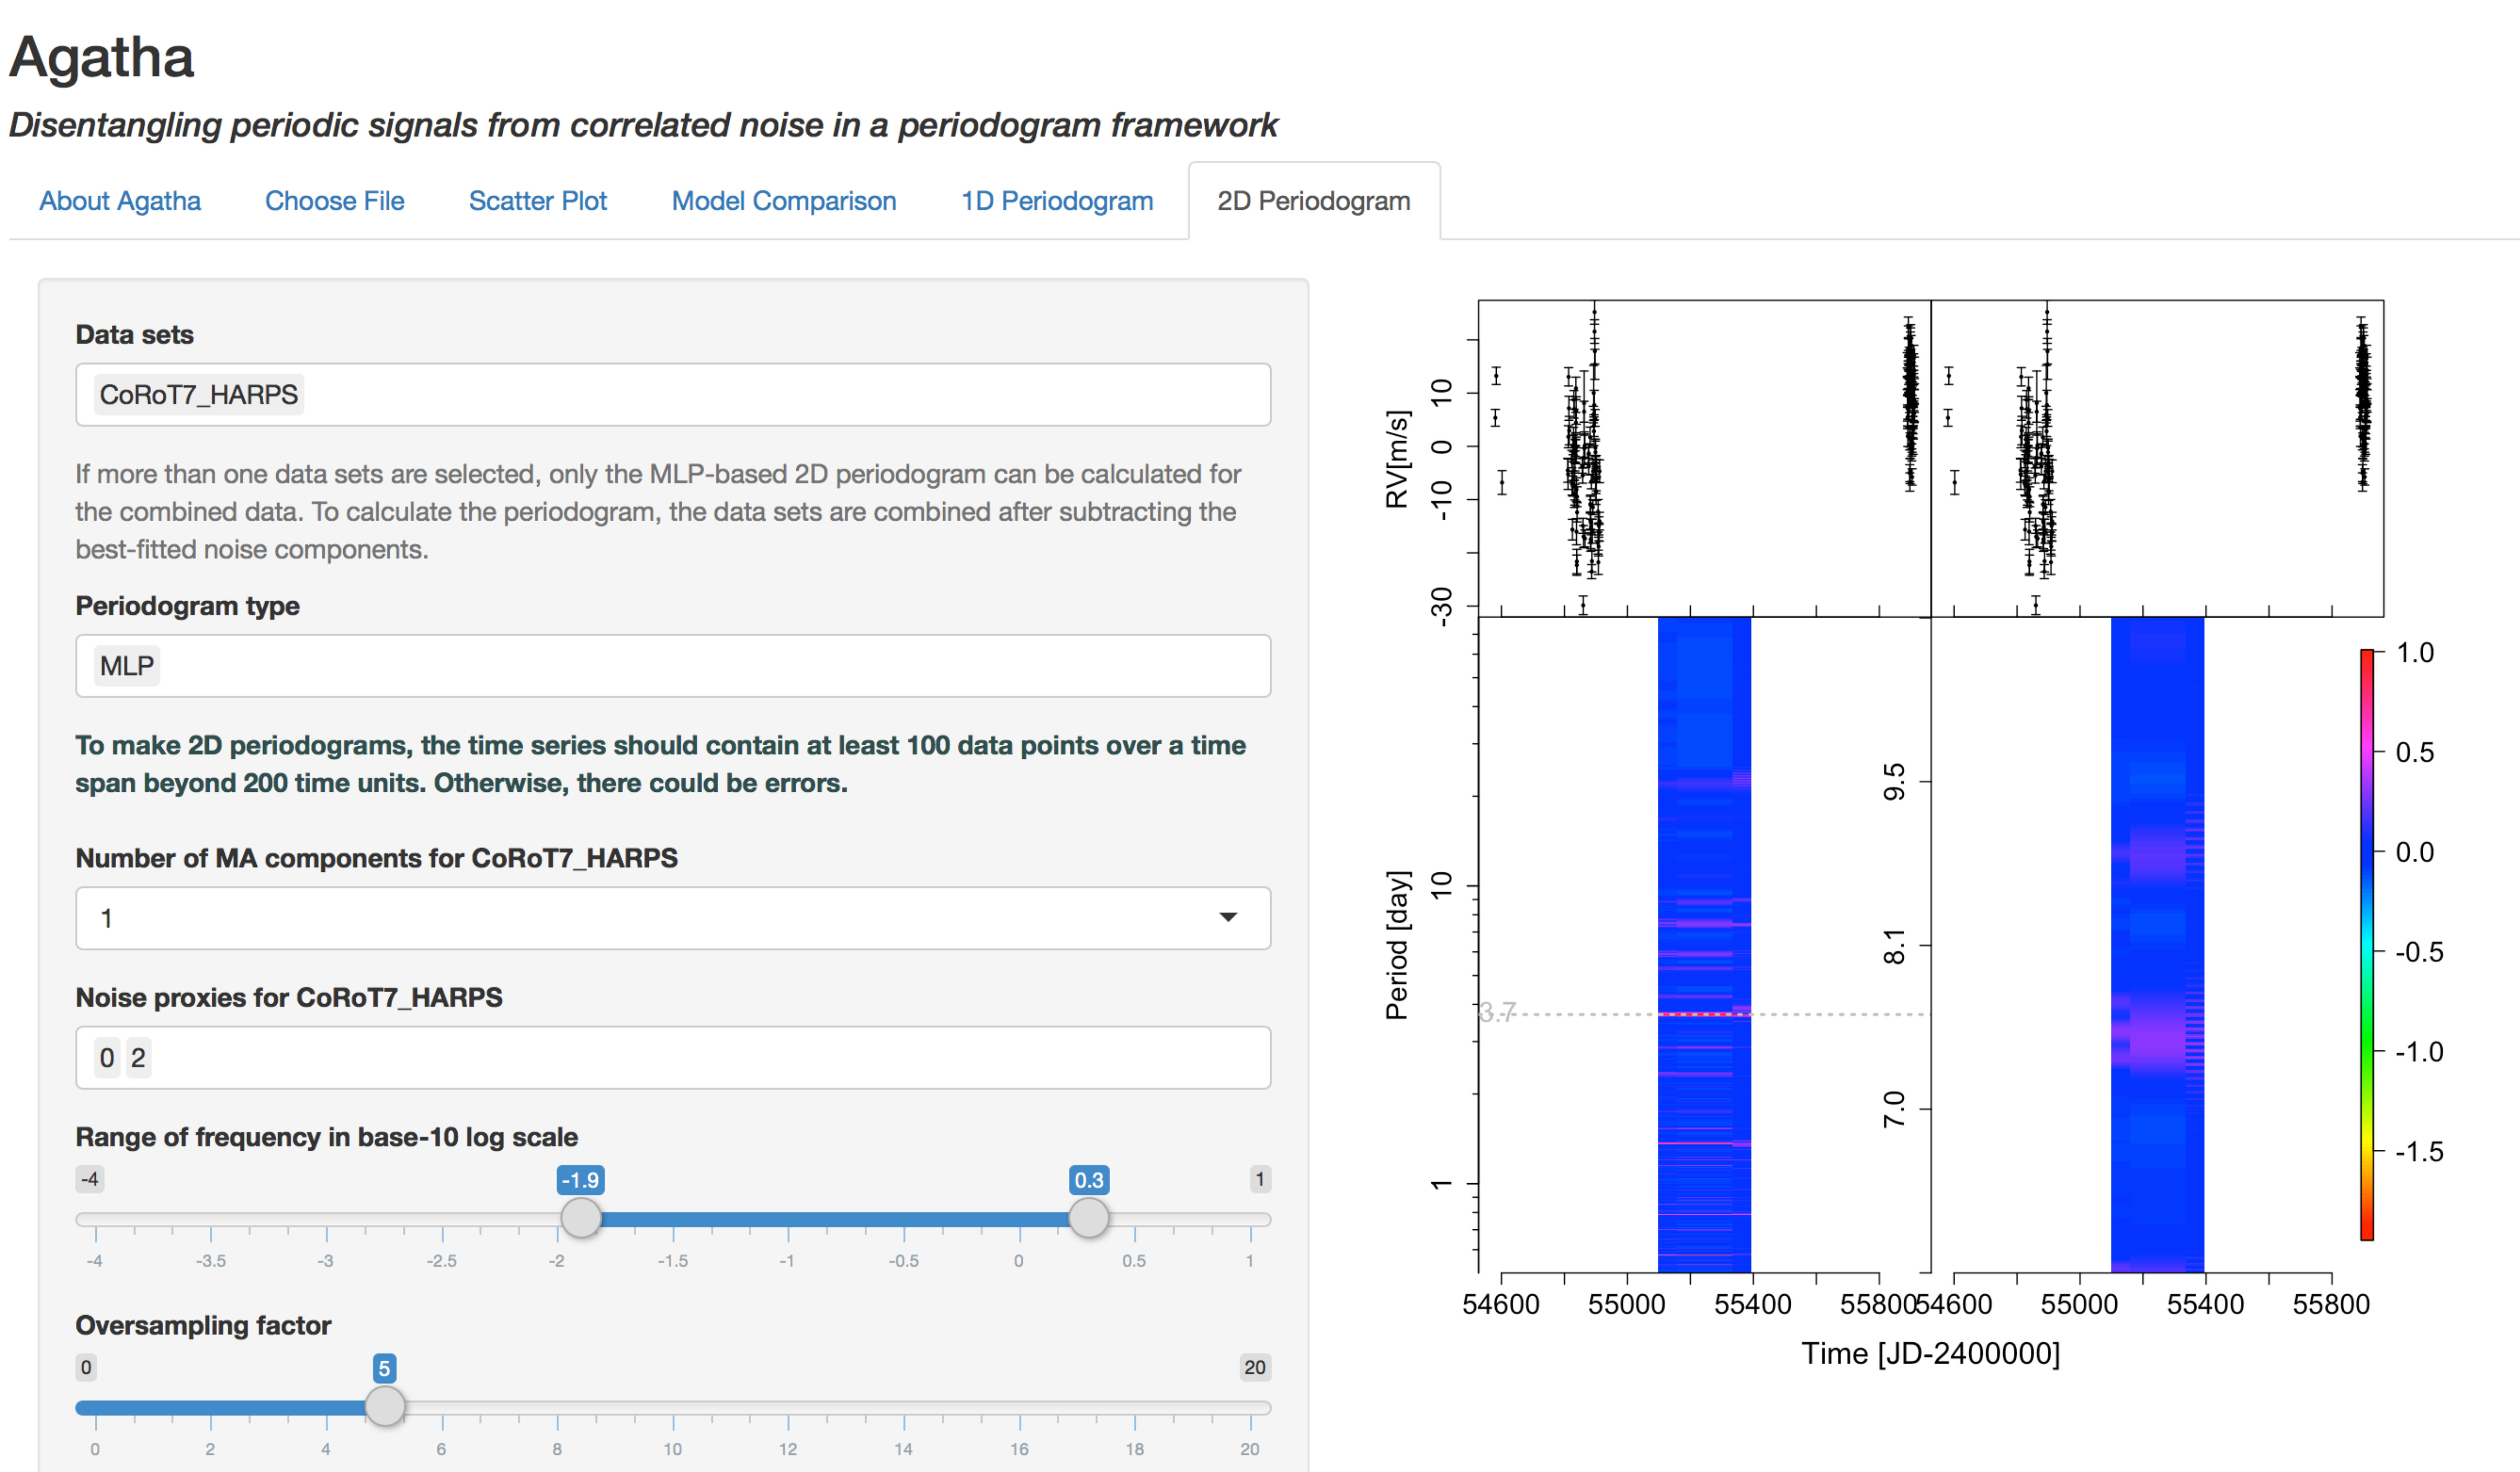Open the Periodogram type selector box

673,666
